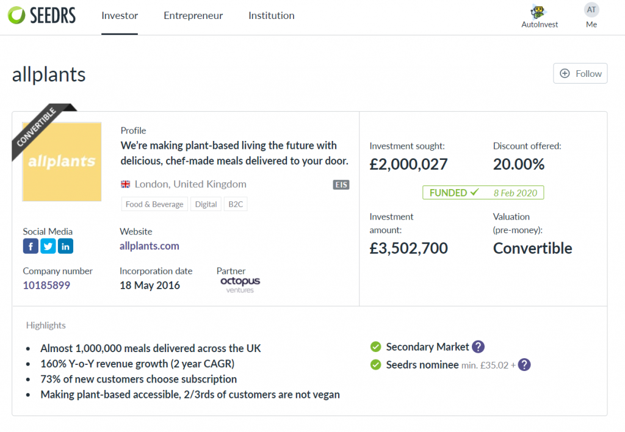
Task: Click the Investment amount £3,502,700 value
Action: coord(408,248)
